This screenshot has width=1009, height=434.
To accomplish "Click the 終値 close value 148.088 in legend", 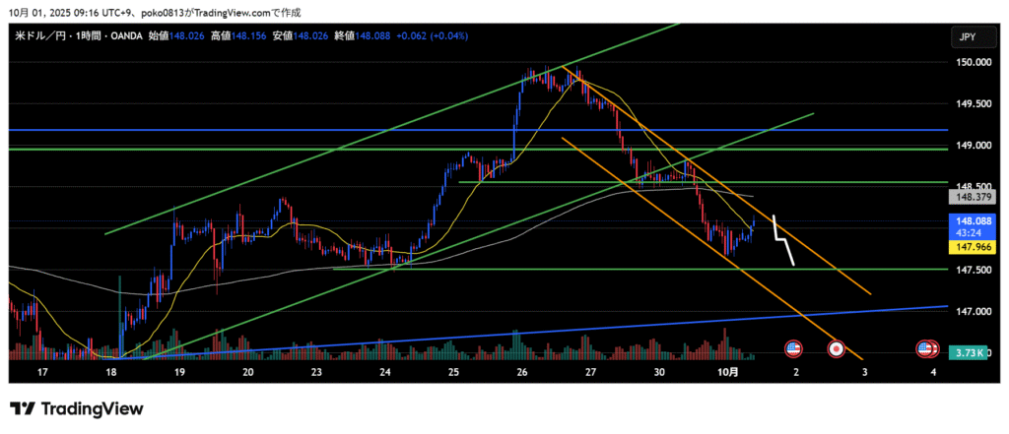I will tap(369, 36).
